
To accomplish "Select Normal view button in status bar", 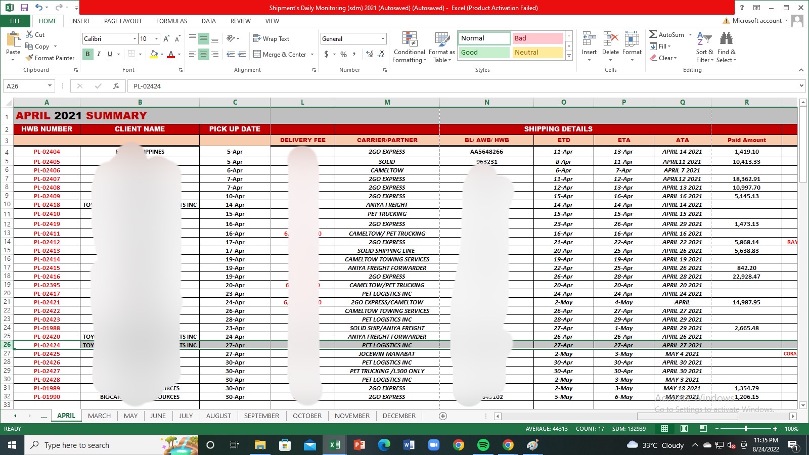I will click(x=664, y=429).
